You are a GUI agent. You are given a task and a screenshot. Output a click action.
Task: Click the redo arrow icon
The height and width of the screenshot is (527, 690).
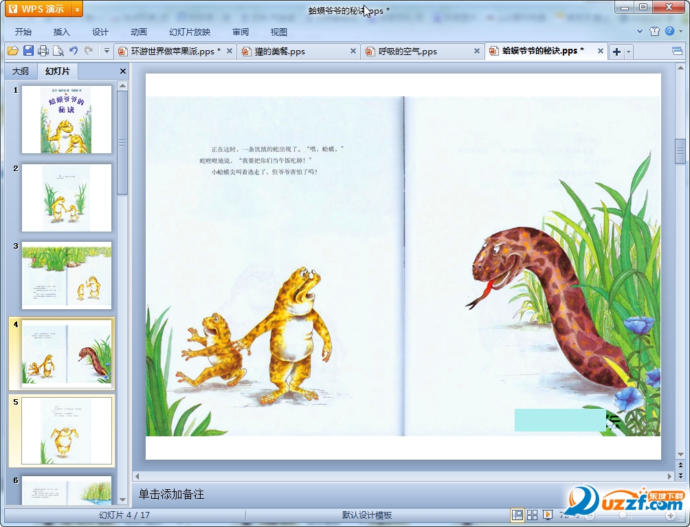tap(89, 51)
